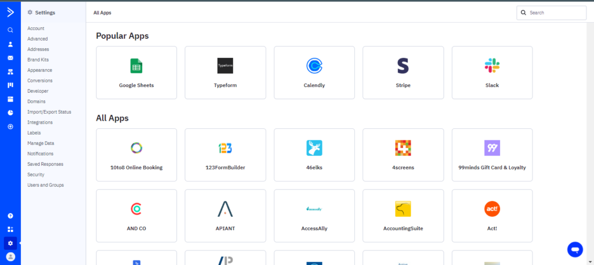Open Contacts person icon in sidebar
This screenshot has width=594, height=265.
coord(10,44)
